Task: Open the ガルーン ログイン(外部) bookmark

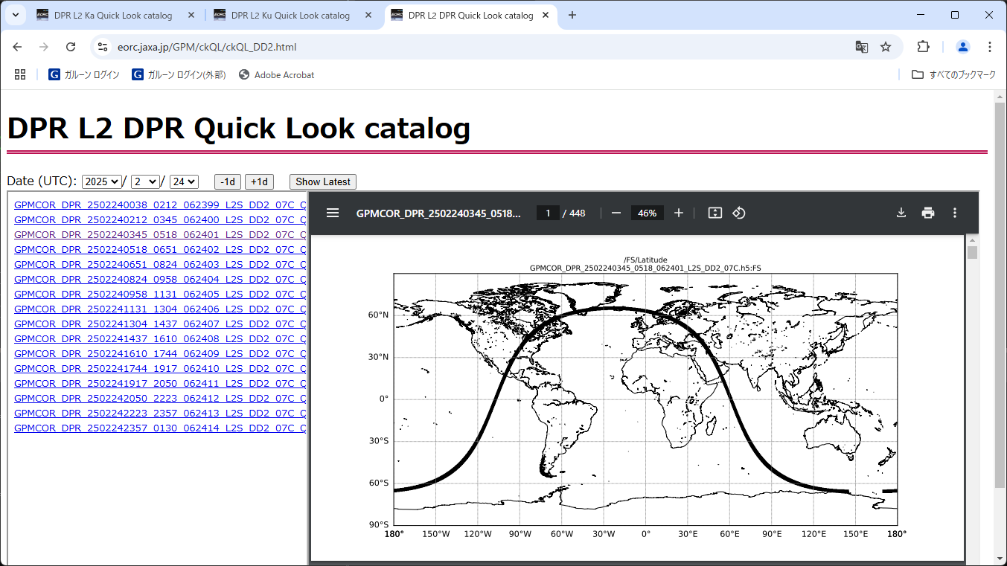Action: pos(179,74)
